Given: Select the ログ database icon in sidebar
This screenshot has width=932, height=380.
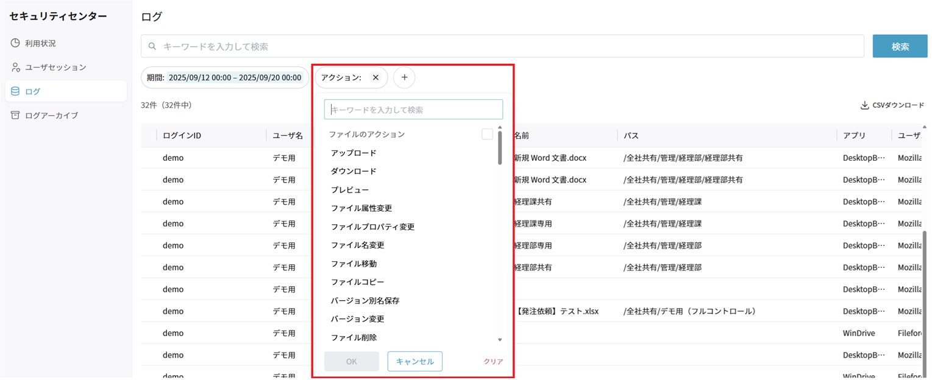Looking at the screenshot, I should 15,91.
